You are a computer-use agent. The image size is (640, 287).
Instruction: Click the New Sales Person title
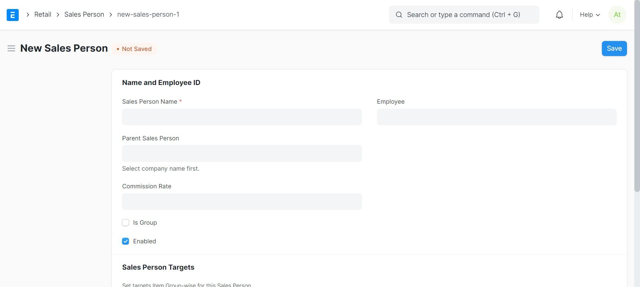[x=64, y=48]
